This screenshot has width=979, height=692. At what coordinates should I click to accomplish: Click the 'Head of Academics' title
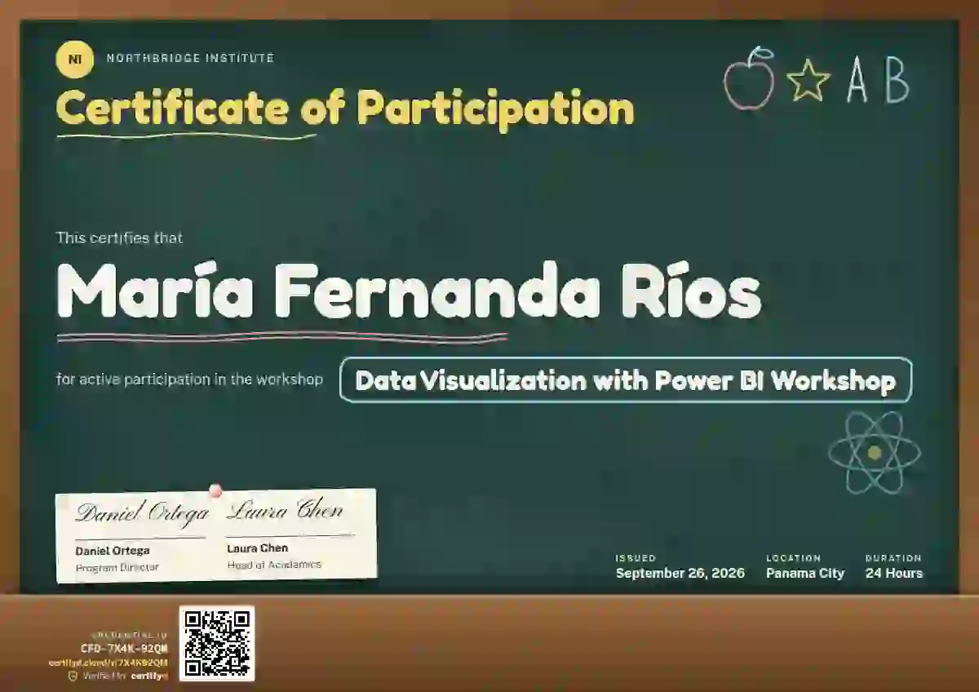(x=274, y=564)
